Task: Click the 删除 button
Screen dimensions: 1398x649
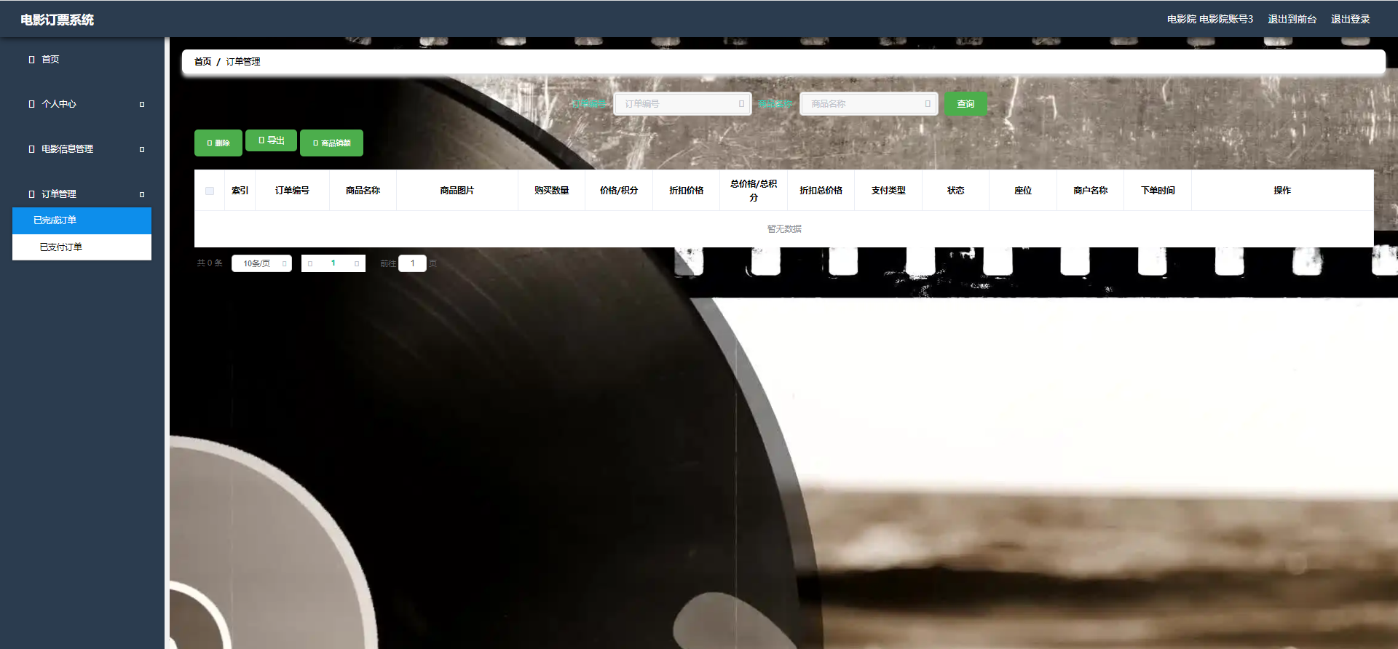Action: tap(218, 143)
